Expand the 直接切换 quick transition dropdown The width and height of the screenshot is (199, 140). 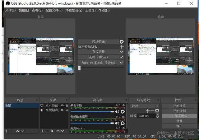[121, 52]
